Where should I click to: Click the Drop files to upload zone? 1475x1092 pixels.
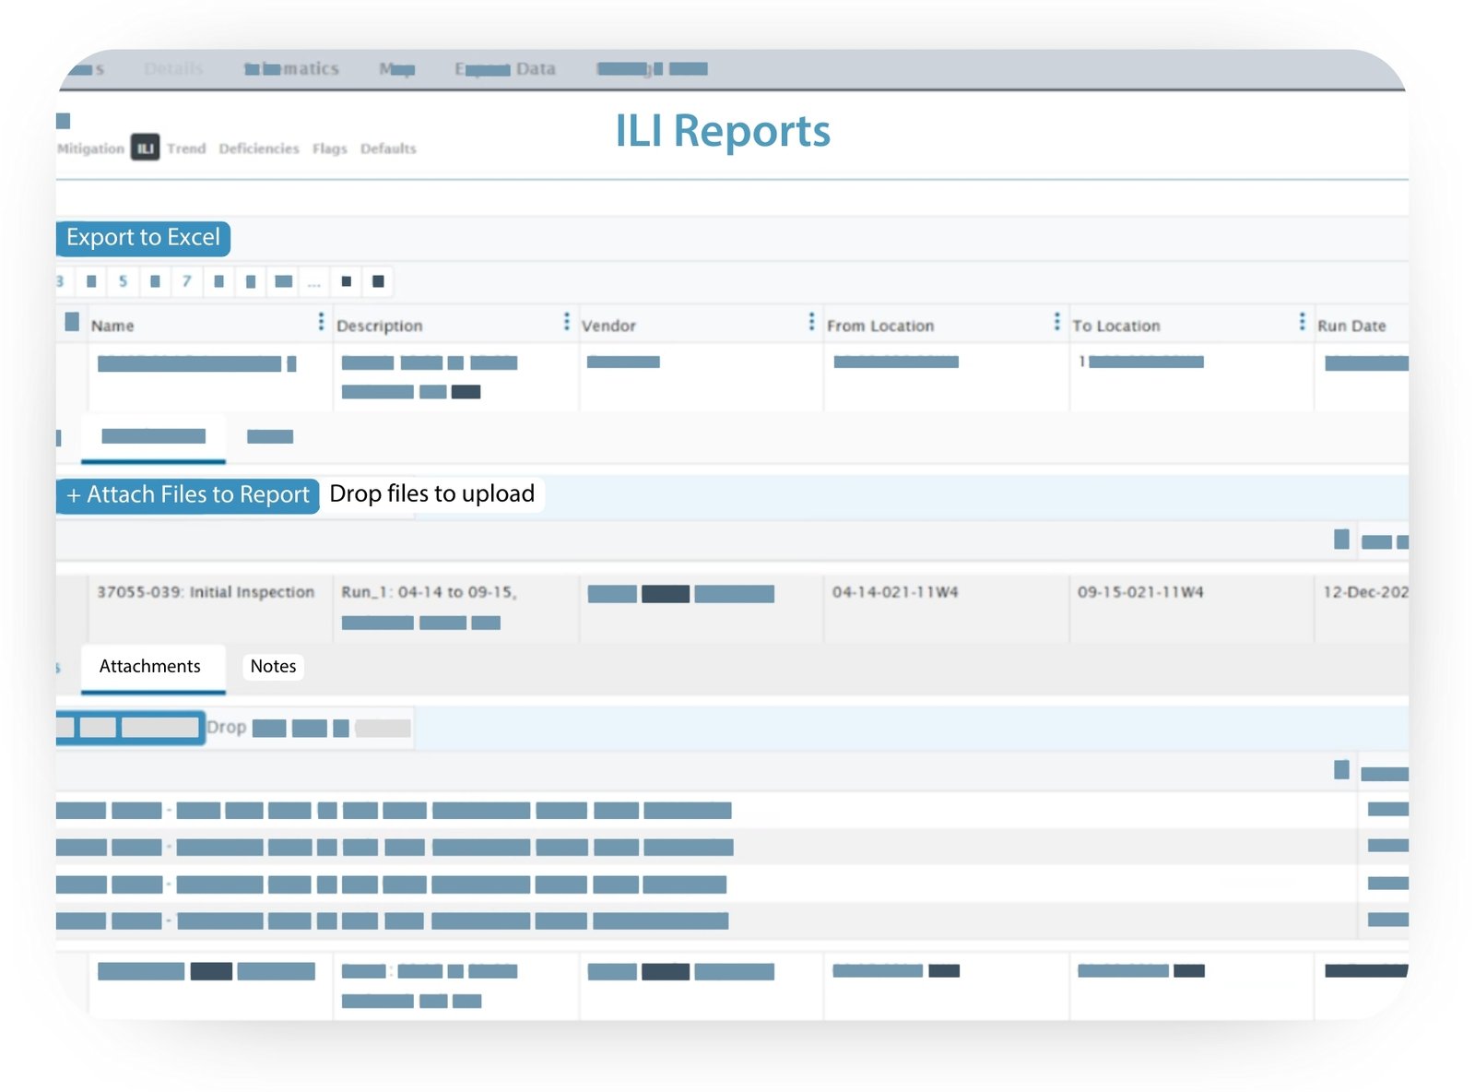432,493
